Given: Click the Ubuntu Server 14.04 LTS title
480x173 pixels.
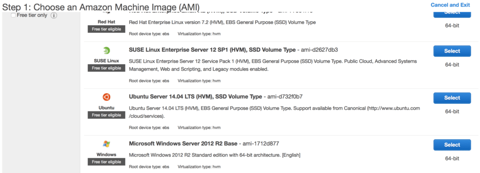Looking at the screenshot, I should [195, 97].
